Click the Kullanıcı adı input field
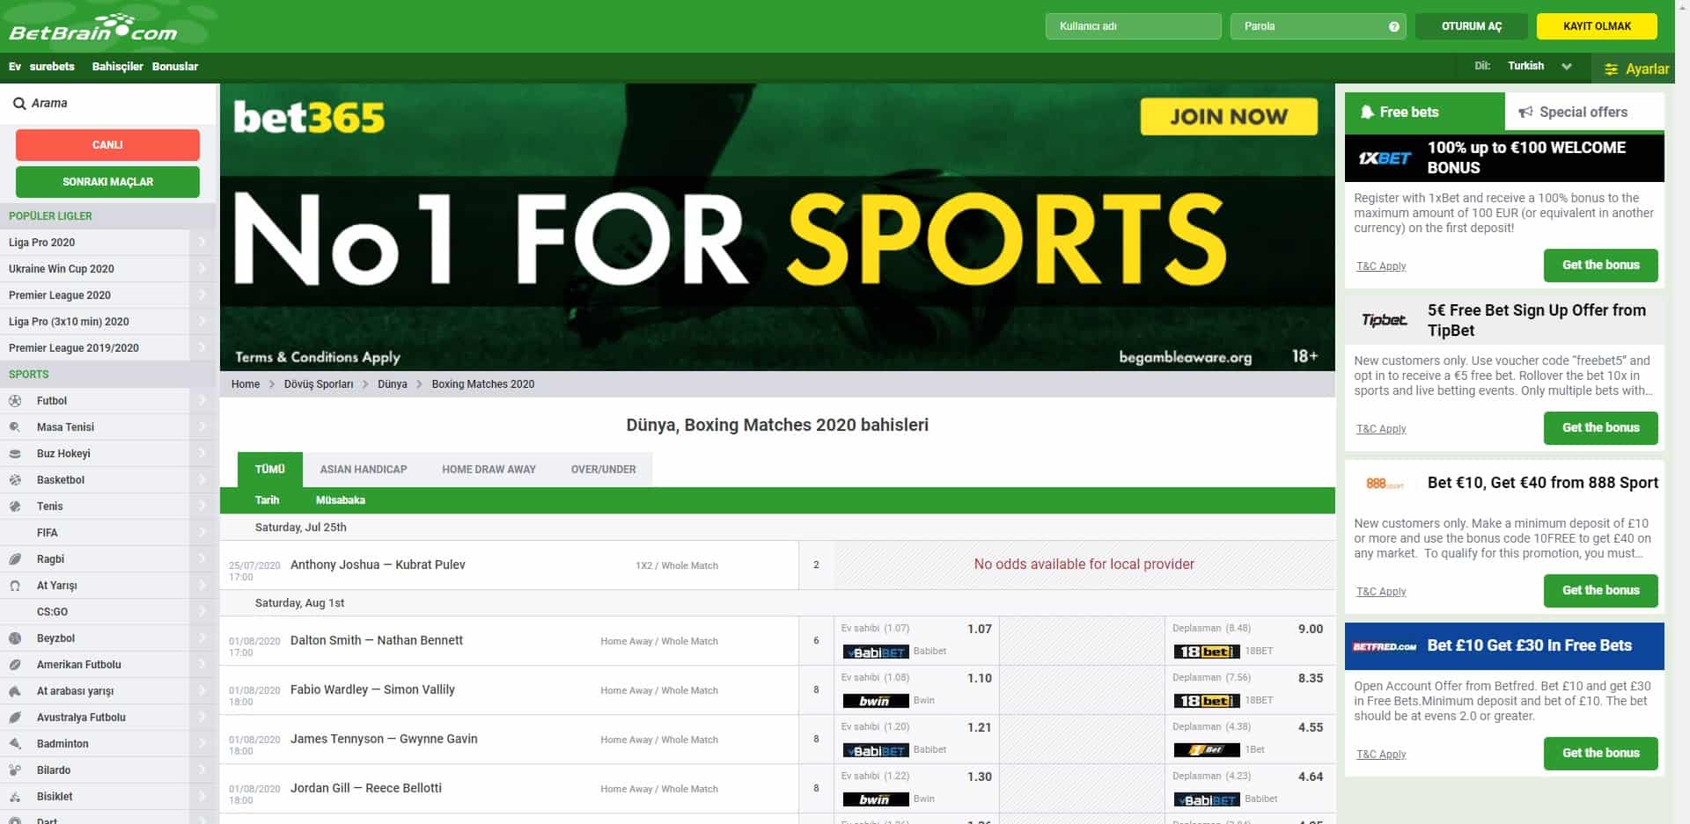 [x=1133, y=26]
